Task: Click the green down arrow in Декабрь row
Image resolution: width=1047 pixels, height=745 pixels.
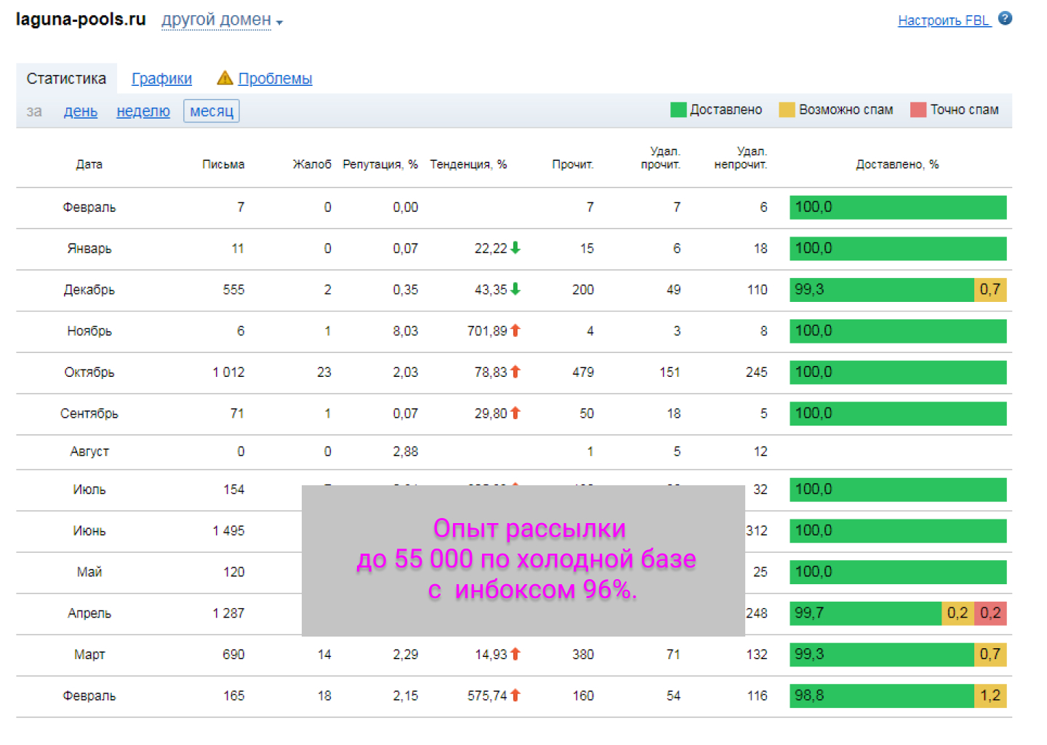Action: click(516, 289)
